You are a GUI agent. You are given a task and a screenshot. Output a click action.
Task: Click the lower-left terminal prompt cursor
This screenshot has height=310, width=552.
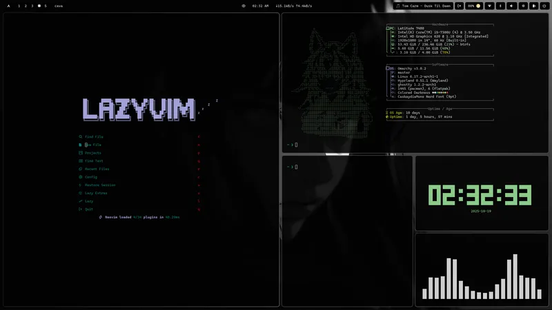point(296,167)
